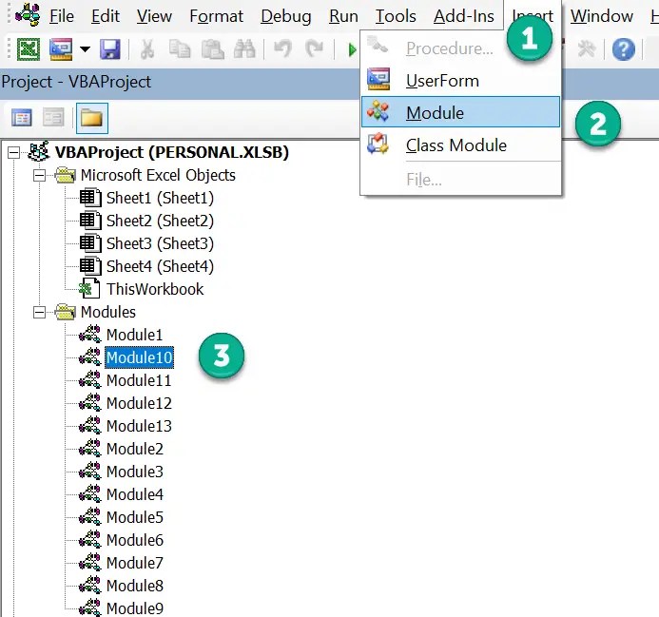The image size is (659, 617).
Task: Open the Window menu
Action: [601, 16]
